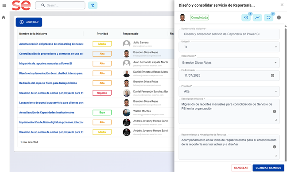Click the Baja priority tag
This screenshot has width=287, height=172.
pos(102,113)
